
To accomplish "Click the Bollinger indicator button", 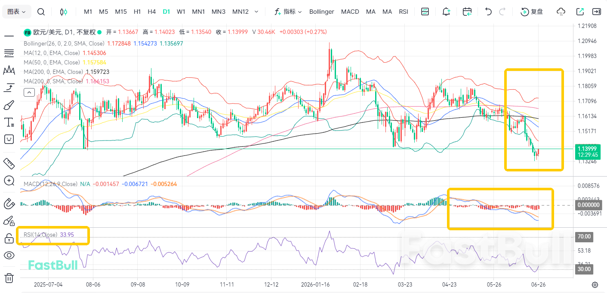I will [x=322, y=12].
